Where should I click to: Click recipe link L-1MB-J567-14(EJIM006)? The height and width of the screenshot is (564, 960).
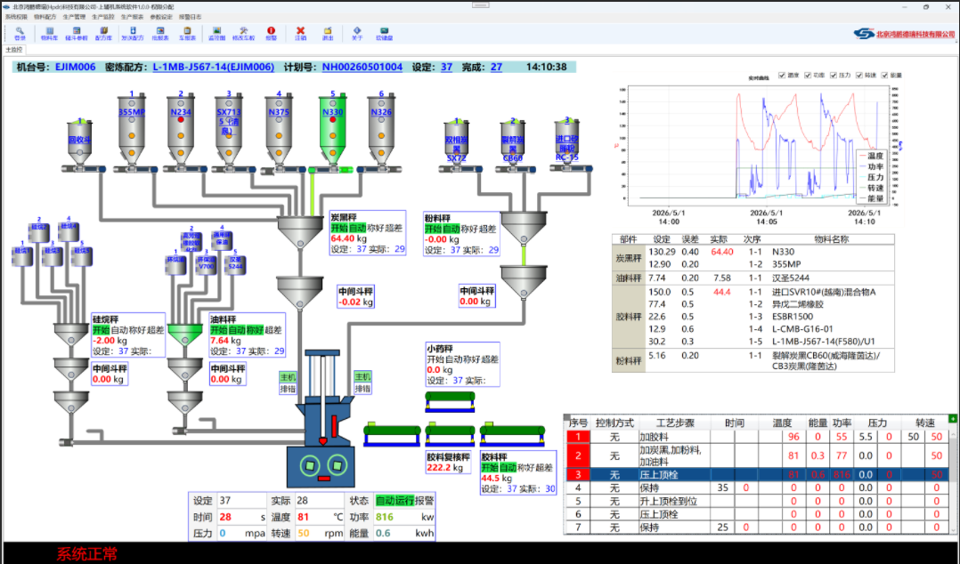pyautogui.click(x=214, y=68)
